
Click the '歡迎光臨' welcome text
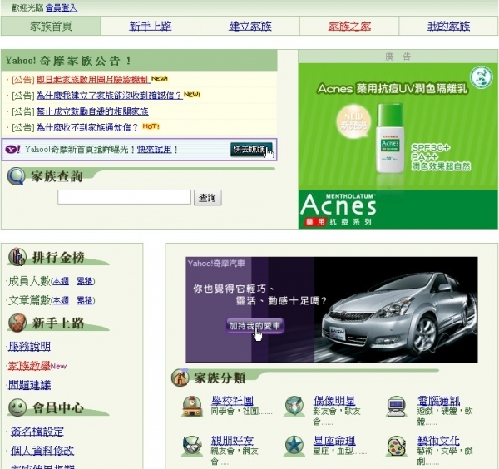click(27, 8)
